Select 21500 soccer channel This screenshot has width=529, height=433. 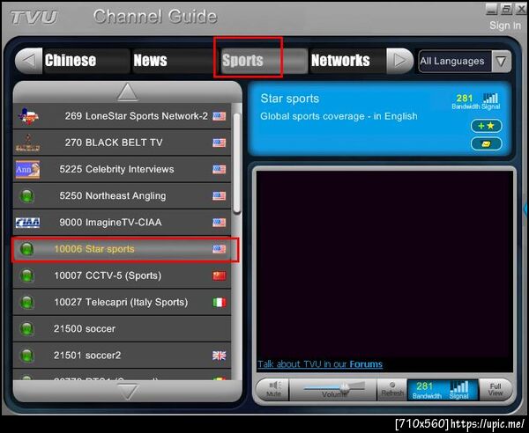[x=122, y=329]
